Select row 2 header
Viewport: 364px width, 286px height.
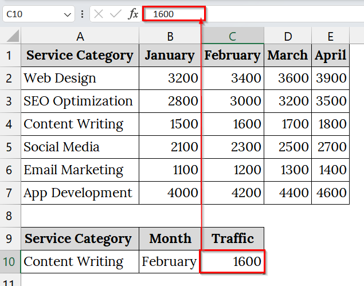(x=10, y=78)
